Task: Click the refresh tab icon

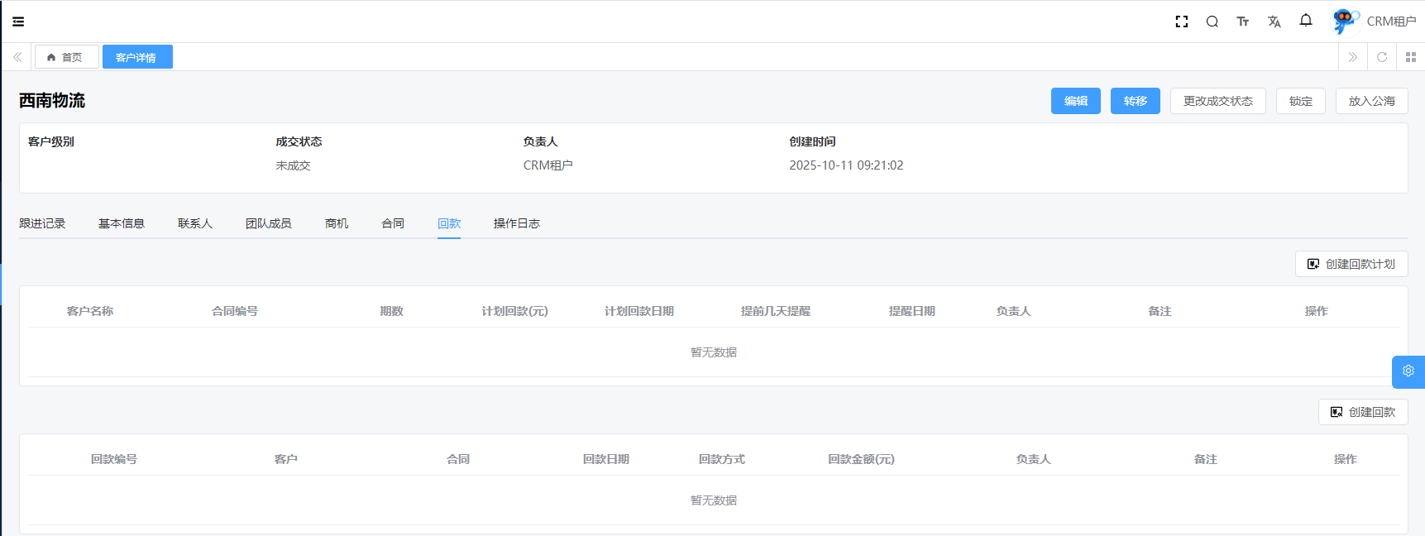Action: click(1381, 57)
